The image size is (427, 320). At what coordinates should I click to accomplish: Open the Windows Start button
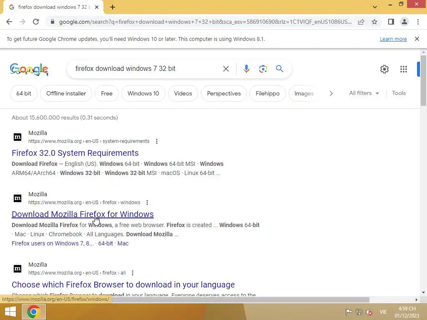click(10, 312)
